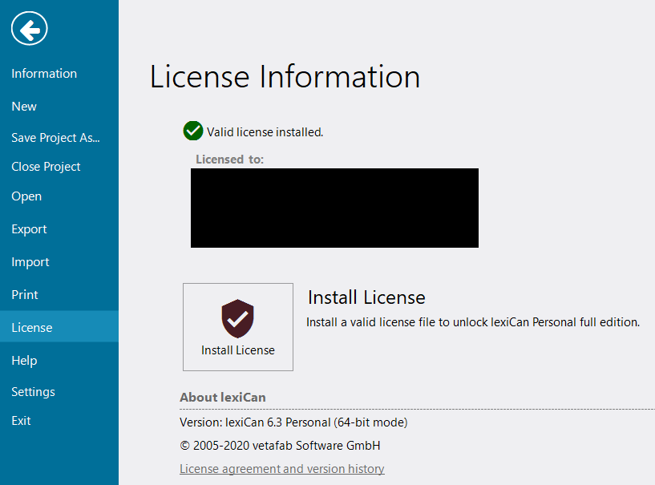This screenshot has width=655, height=485.
Task: Open Settings from the sidebar
Action: (x=33, y=392)
